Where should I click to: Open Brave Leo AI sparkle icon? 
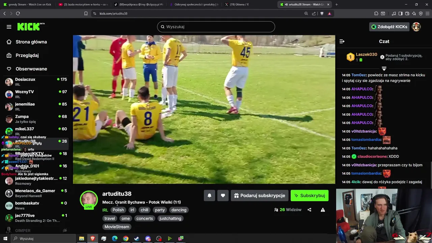click(414, 13)
